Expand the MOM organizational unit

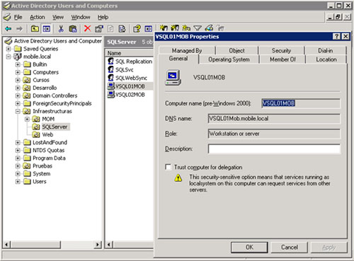point(27,119)
